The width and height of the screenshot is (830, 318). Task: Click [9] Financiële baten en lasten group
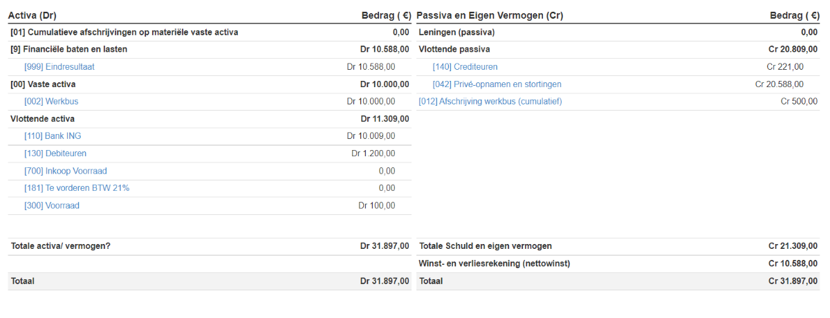[68, 50]
